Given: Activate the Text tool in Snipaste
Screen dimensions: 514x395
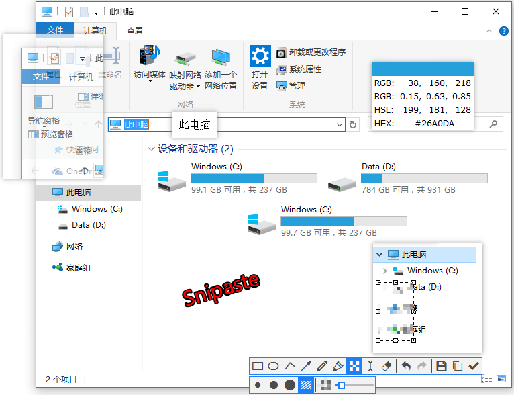Looking at the screenshot, I should (370, 366).
